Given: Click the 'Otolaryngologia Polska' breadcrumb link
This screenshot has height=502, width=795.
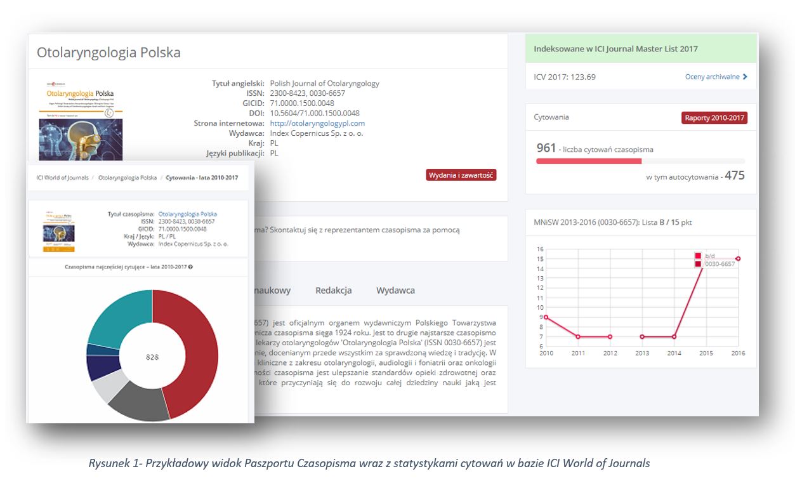Looking at the screenshot, I should coord(127,178).
